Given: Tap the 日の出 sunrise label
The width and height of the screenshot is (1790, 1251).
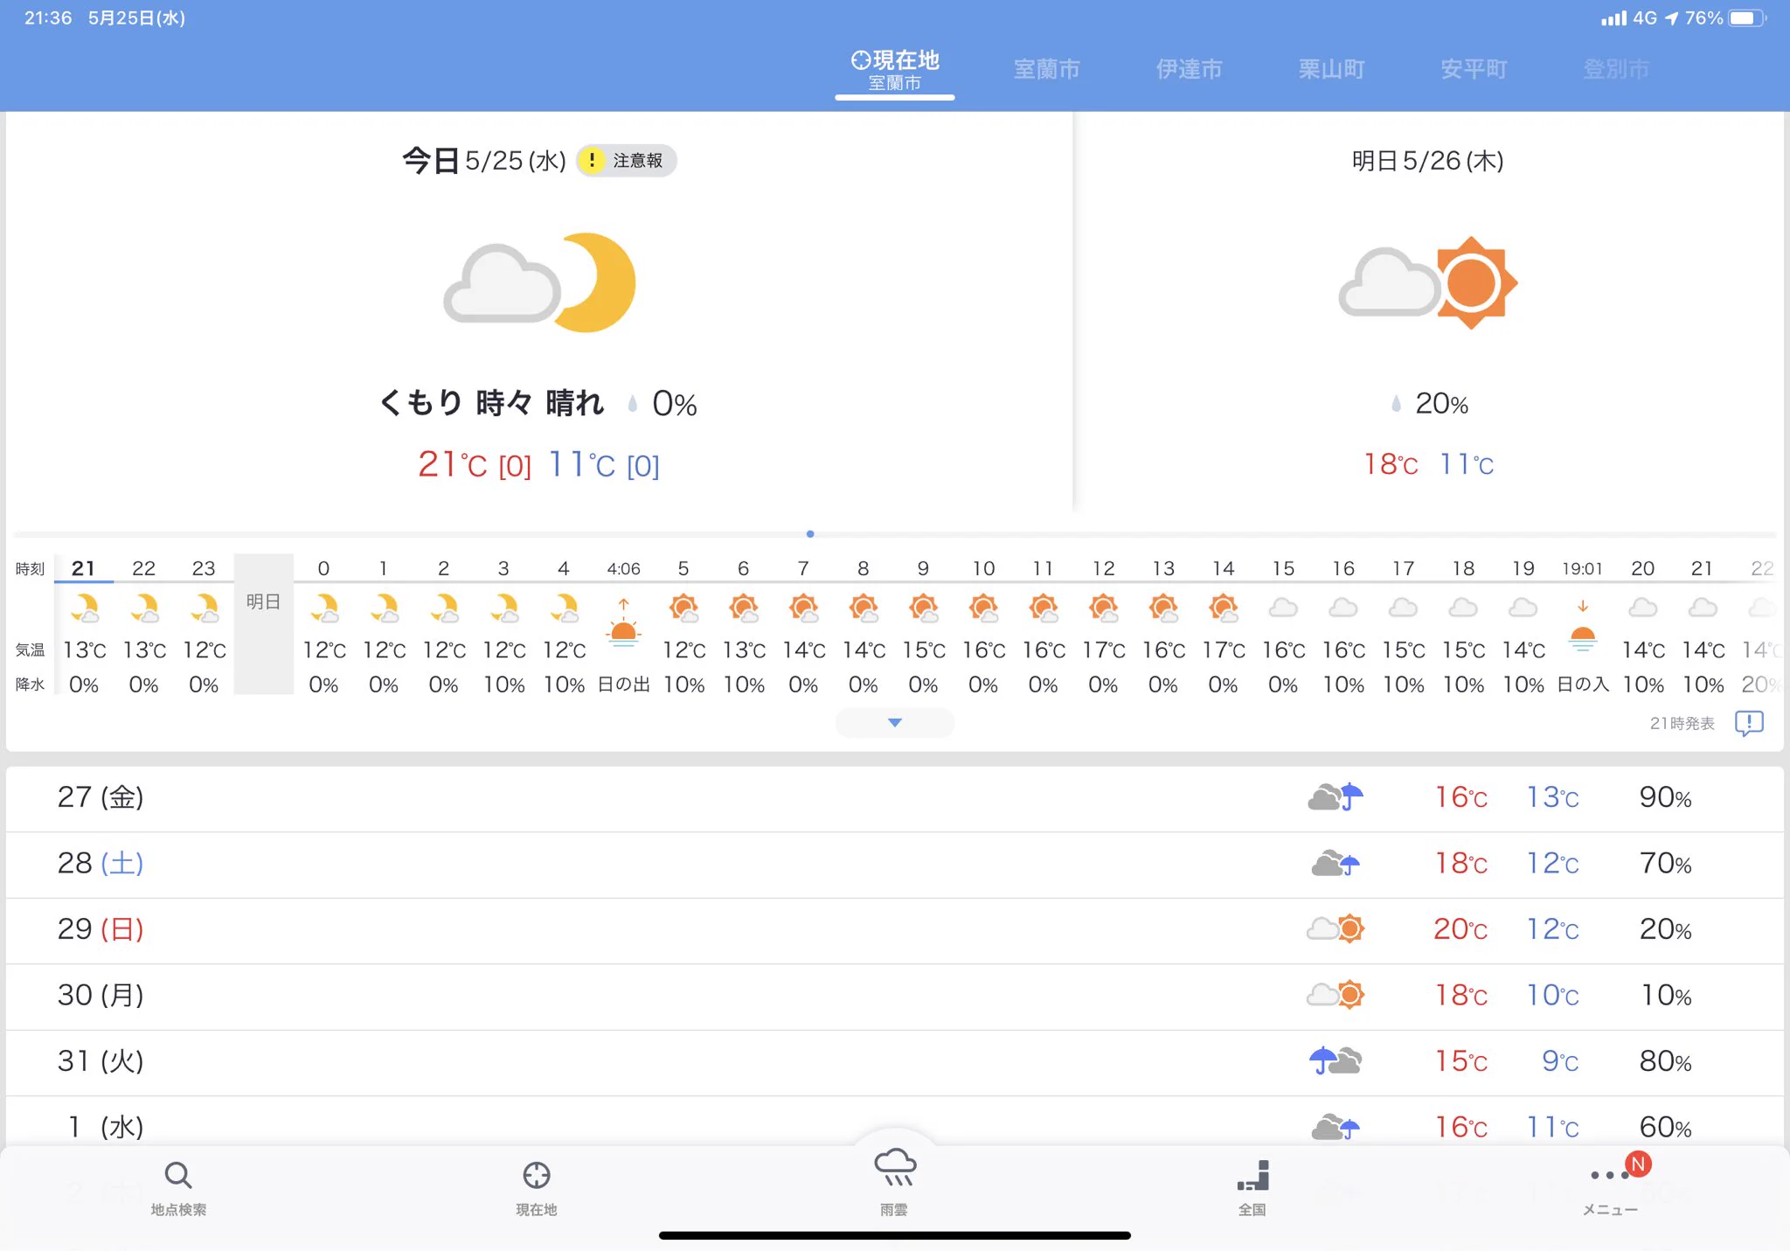Looking at the screenshot, I should [x=623, y=685].
